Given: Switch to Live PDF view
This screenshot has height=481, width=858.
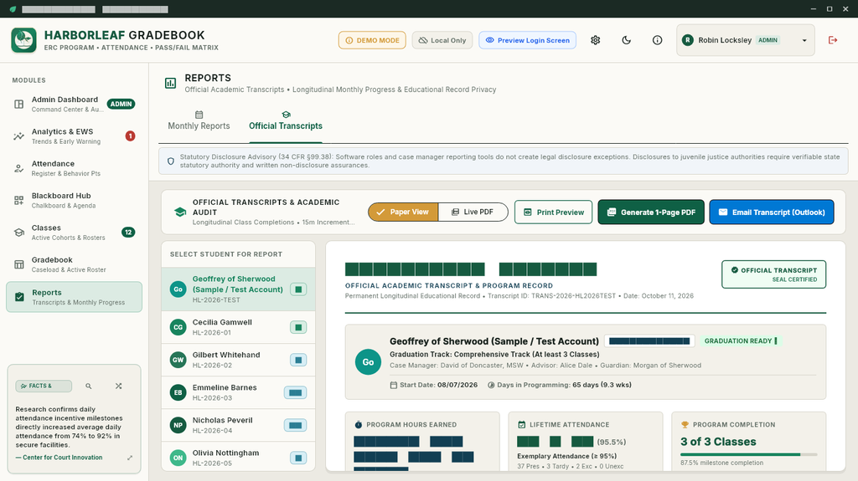Looking at the screenshot, I should [473, 212].
